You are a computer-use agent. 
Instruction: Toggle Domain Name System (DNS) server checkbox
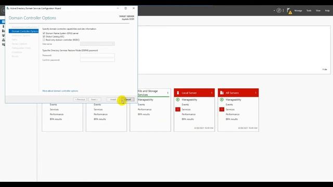tap(44, 33)
